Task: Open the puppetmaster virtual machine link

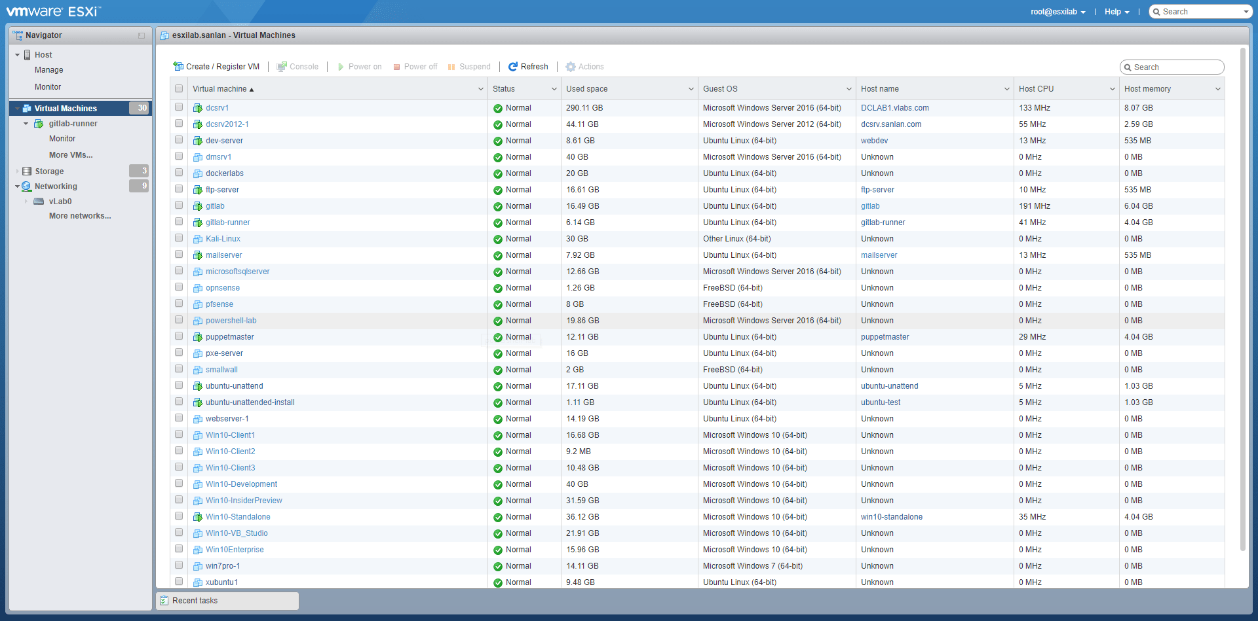Action: [230, 337]
